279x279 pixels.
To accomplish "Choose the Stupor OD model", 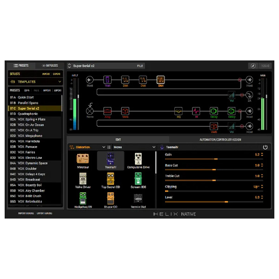I will tap(111, 200).
